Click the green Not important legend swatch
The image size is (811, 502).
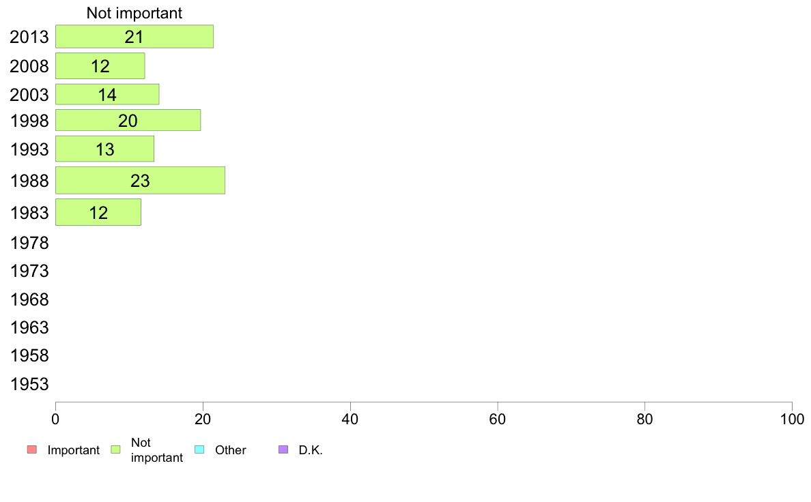coord(115,449)
